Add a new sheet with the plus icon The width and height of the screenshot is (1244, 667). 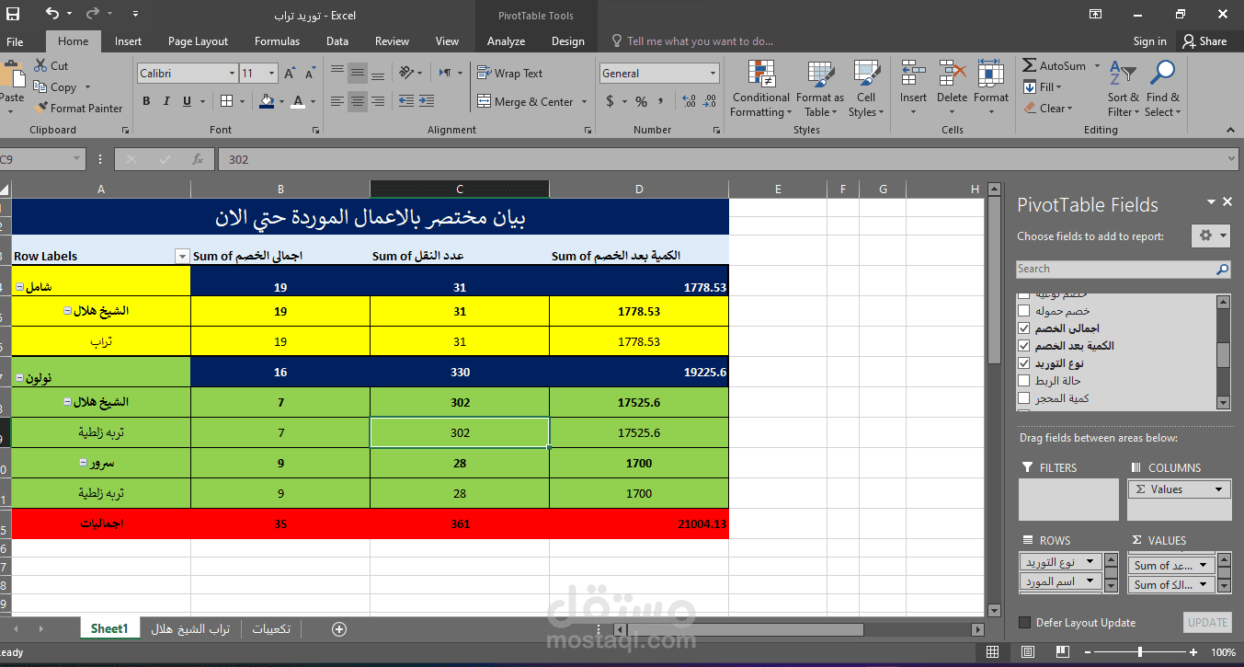click(339, 629)
